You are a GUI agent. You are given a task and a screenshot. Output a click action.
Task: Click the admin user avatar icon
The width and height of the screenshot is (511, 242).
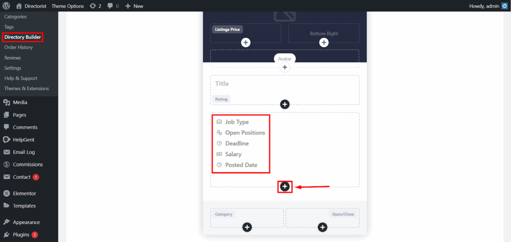505,6
